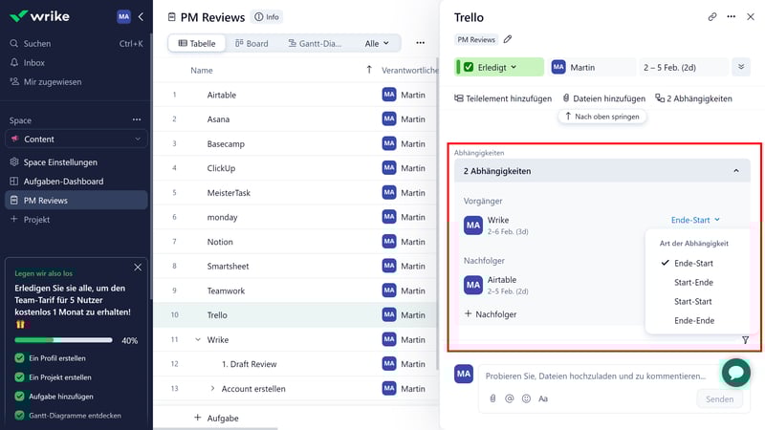This screenshot has height=430, width=765.
Task: Insert an @ mention in comment
Action: pyautogui.click(x=510, y=398)
